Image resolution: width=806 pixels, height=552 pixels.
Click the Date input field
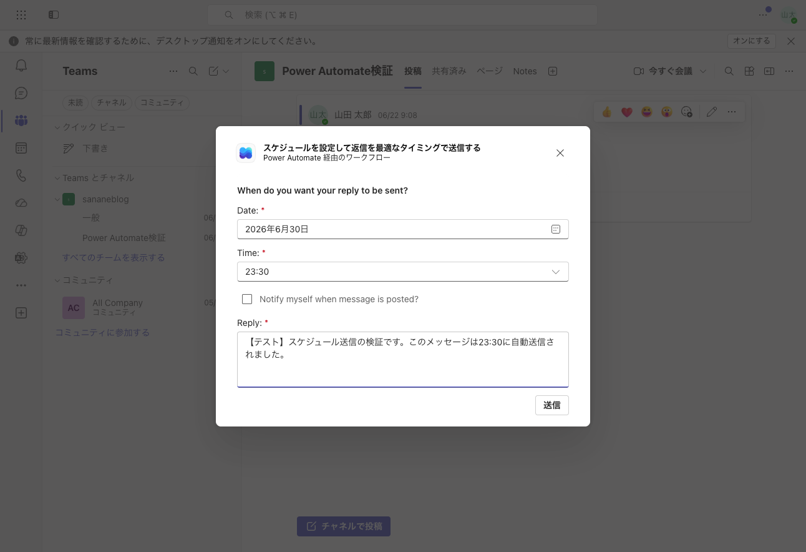[403, 229]
